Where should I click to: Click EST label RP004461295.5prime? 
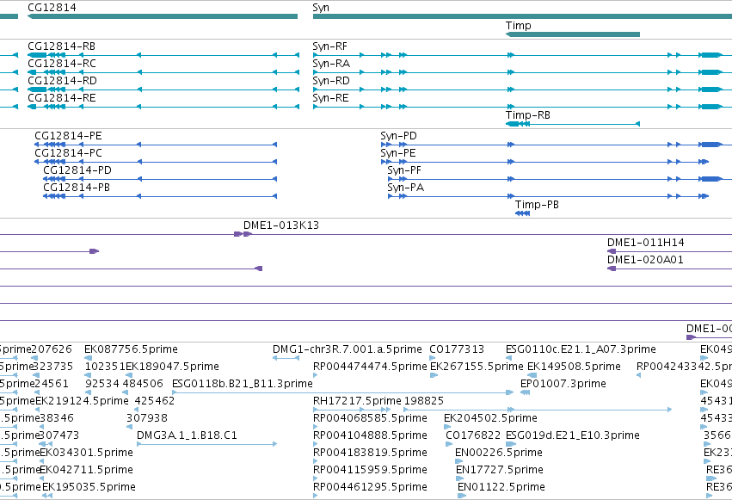(x=370, y=487)
